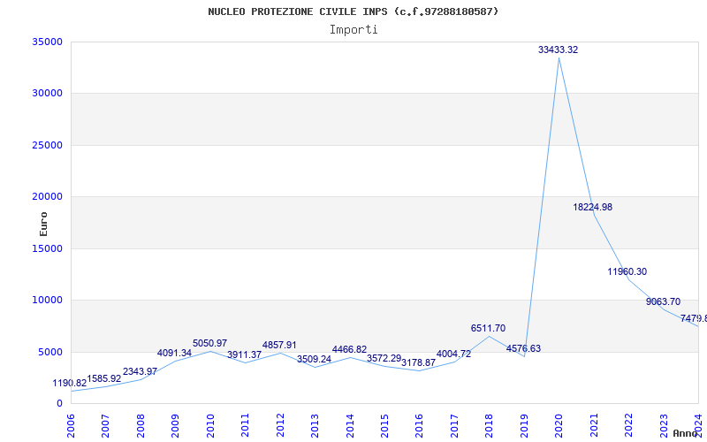Image resolution: width=707 pixels, height=442 pixels.
Task: Click the 35000 y-axis tick label
Action: point(46,42)
